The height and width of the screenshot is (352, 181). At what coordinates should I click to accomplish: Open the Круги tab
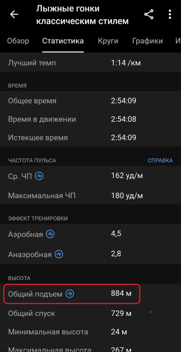point(108,41)
